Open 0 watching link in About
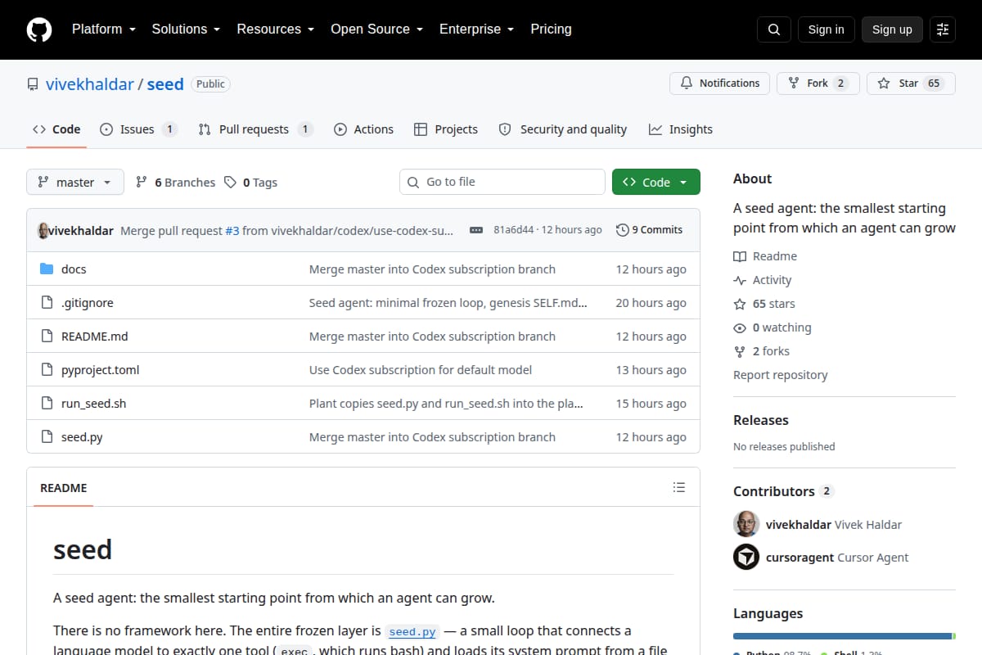Screen dimensions: 982x655 (x=773, y=327)
